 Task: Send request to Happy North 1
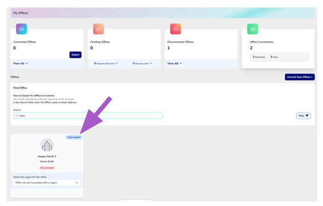74,137
